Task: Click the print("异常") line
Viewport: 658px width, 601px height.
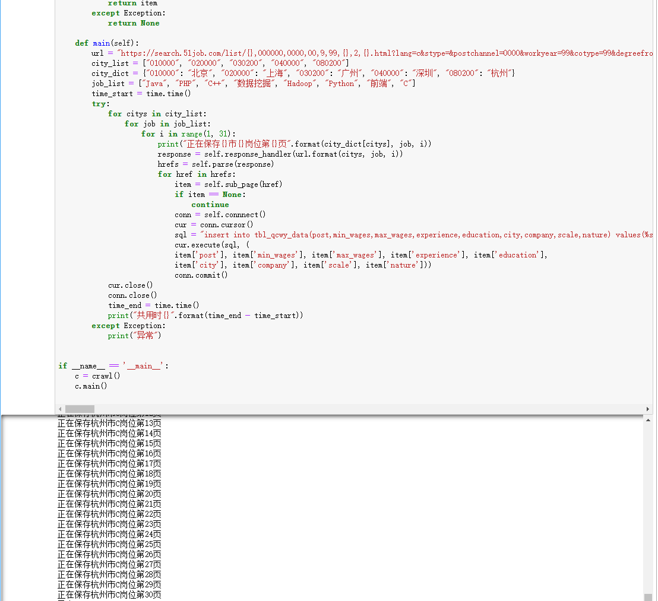Action: click(x=134, y=335)
